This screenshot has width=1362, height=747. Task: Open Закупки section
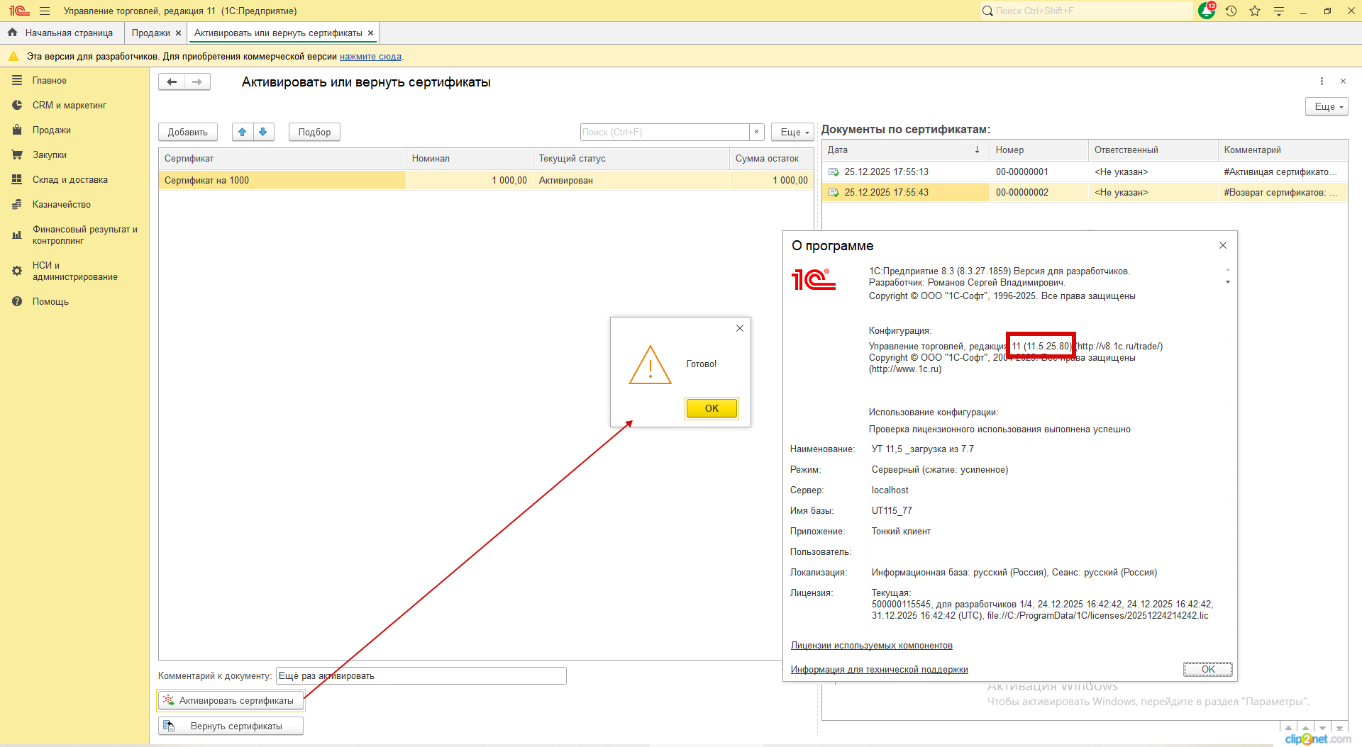50,155
